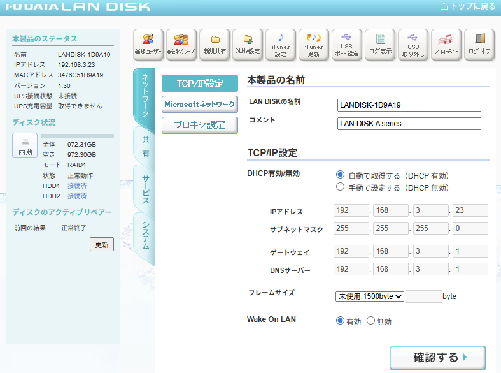Click the iTunes更新 refresh icon
The image size is (501, 373).
(x=314, y=45)
